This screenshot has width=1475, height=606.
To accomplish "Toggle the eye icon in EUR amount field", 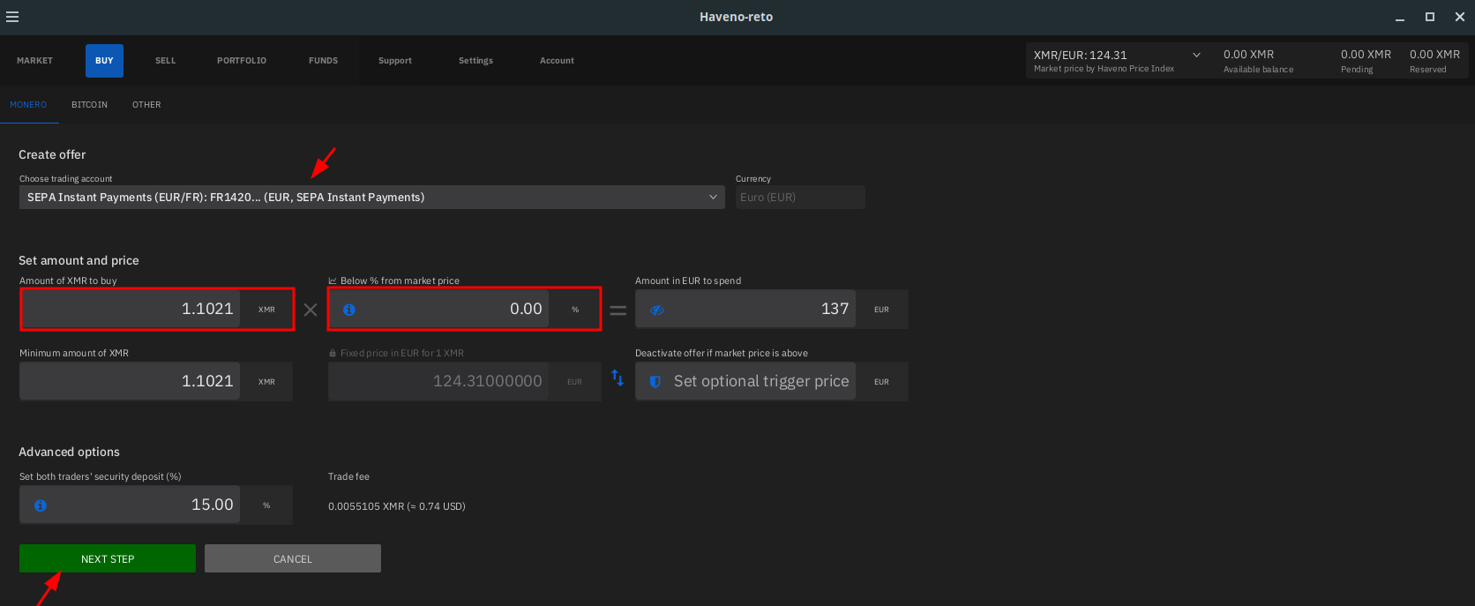I will 657,310.
